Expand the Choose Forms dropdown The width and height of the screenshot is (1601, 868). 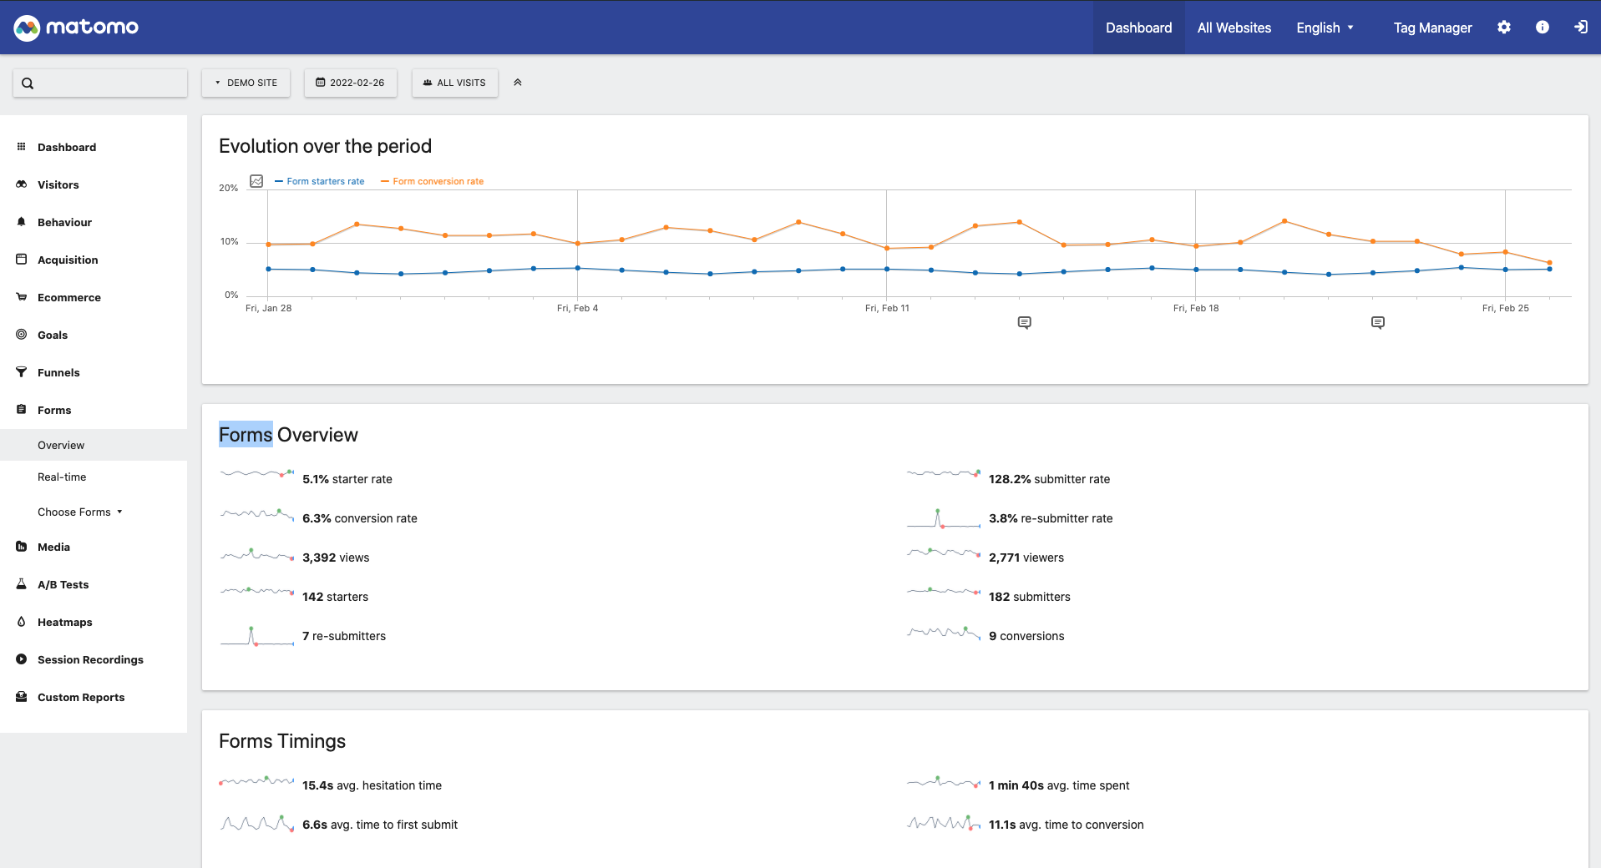(x=80, y=512)
